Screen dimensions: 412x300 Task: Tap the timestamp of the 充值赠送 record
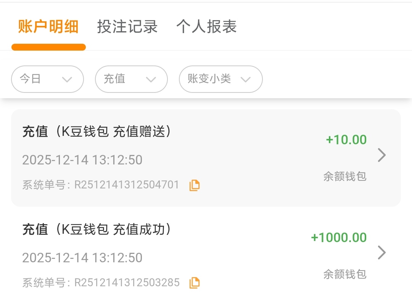coord(82,160)
